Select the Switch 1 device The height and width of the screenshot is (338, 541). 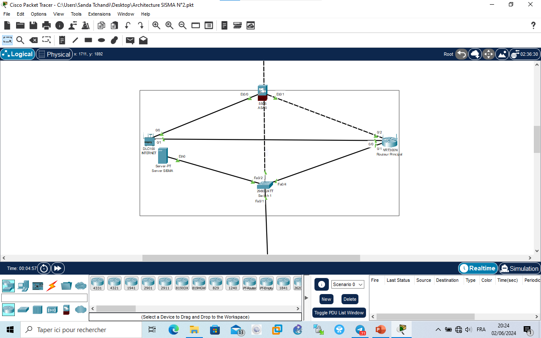[x=265, y=185]
